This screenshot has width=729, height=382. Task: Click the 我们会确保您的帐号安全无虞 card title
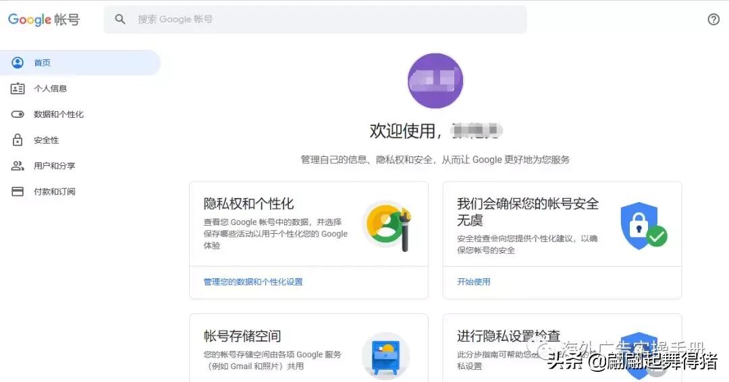click(x=528, y=212)
